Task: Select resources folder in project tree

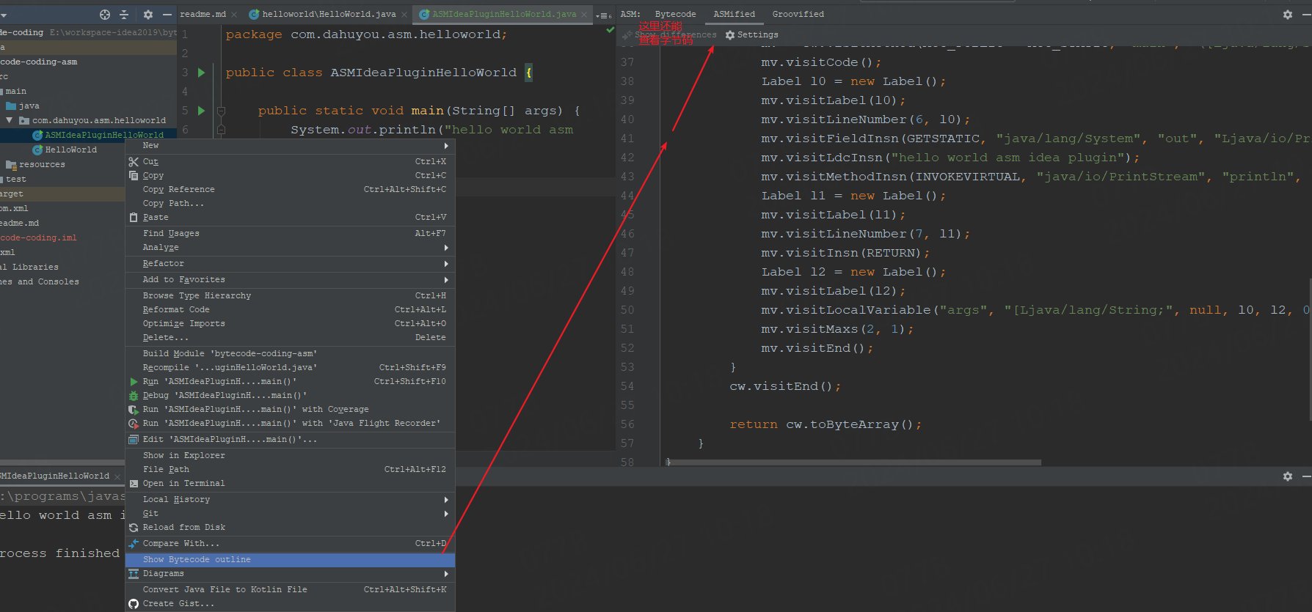Action: pyautogui.click(x=42, y=164)
